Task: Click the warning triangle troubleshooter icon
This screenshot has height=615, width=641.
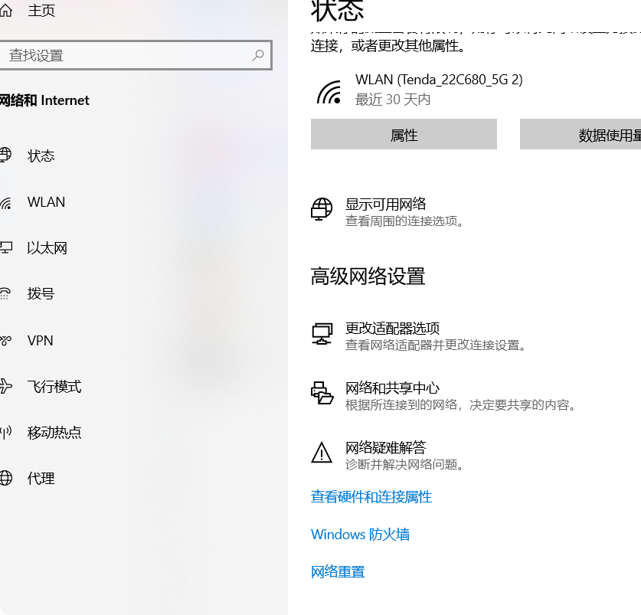Action: (322, 453)
